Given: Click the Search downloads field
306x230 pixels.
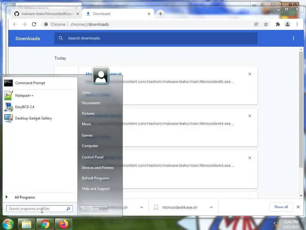Looking at the screenshot, I should point(156,38).
